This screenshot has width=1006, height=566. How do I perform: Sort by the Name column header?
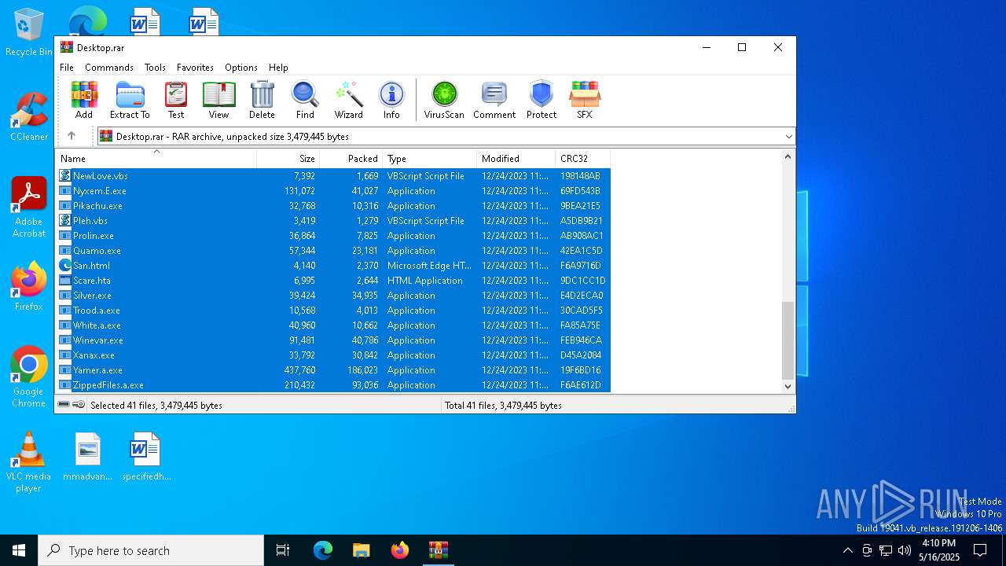[156, 158]
